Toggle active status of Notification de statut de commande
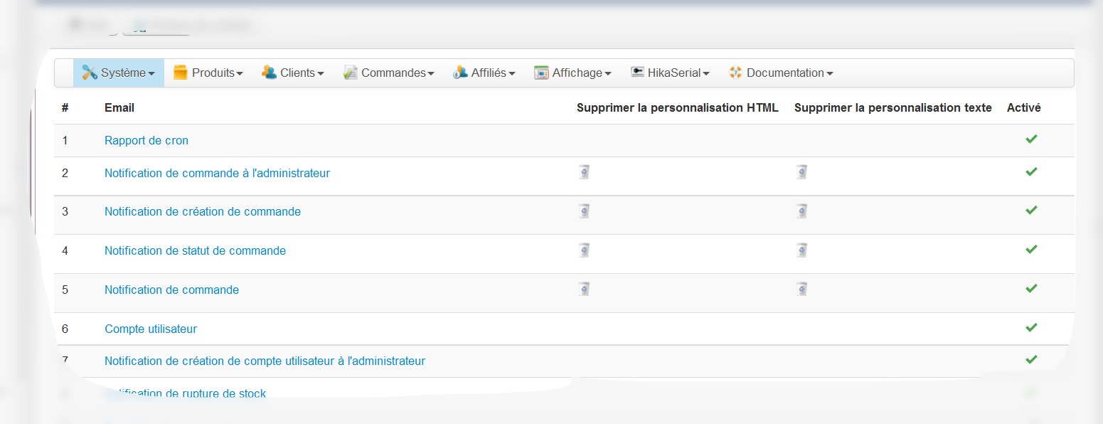 coord(1031,250)
